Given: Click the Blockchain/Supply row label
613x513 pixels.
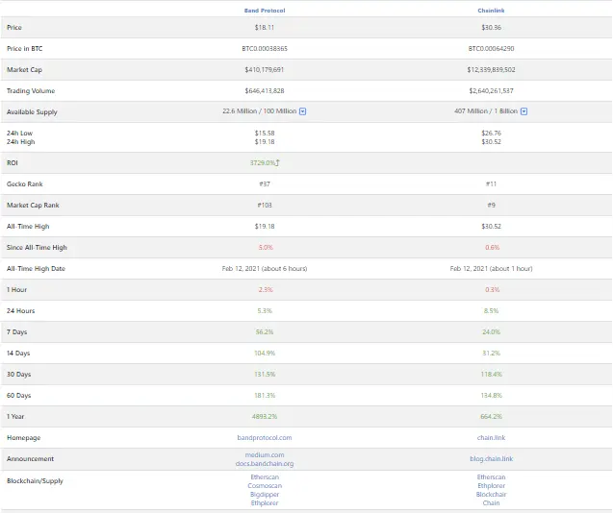Looking at the screenshot, I should tap(35, 481).
